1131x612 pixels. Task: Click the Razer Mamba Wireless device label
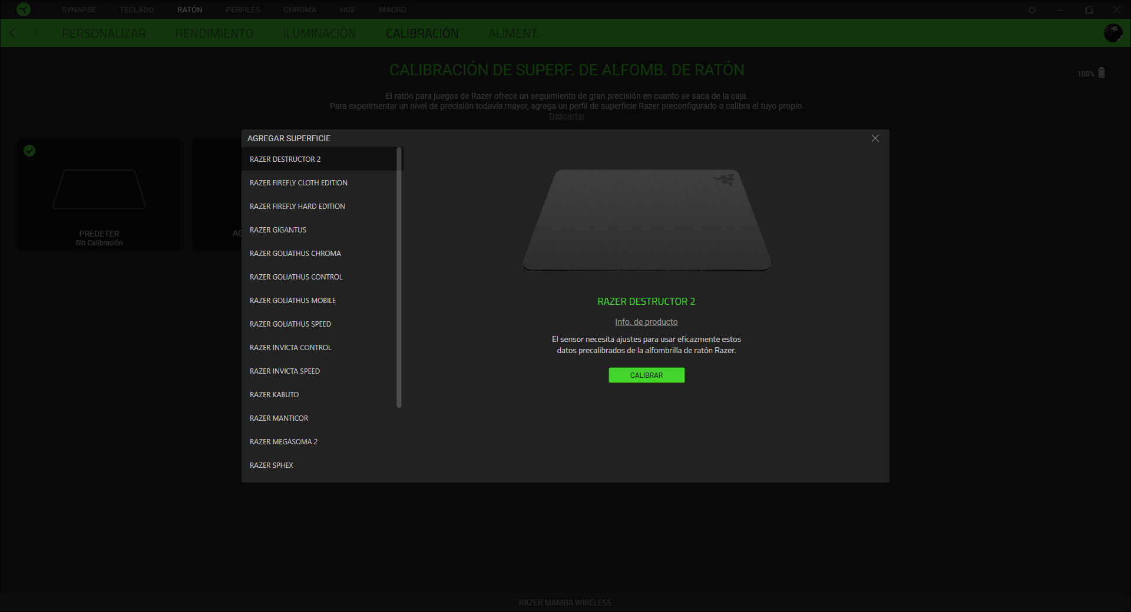click(565, 603)
